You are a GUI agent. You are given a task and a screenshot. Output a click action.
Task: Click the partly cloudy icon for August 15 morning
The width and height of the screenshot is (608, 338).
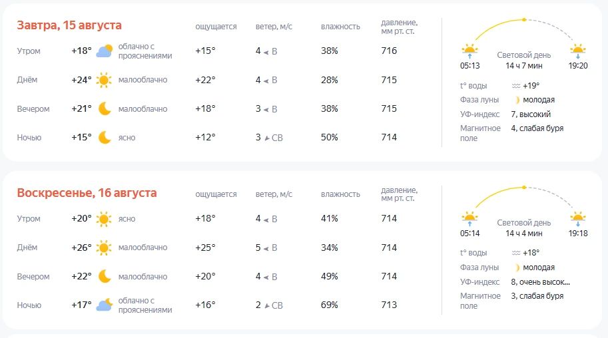[105, 51]
